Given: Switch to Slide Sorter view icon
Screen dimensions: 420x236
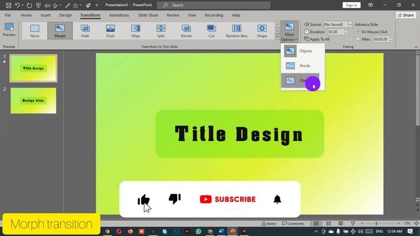Looking at the screenshot, I should tap(328, 224).
